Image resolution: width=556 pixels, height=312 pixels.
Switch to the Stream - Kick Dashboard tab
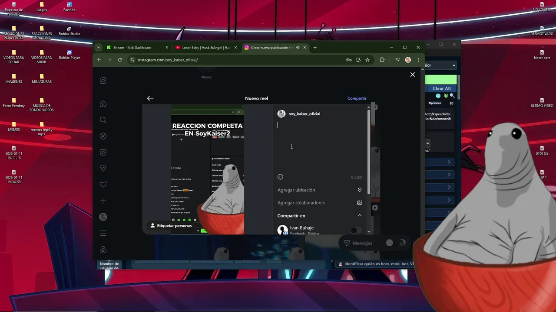pyautogui.click(x=132, y=48)
